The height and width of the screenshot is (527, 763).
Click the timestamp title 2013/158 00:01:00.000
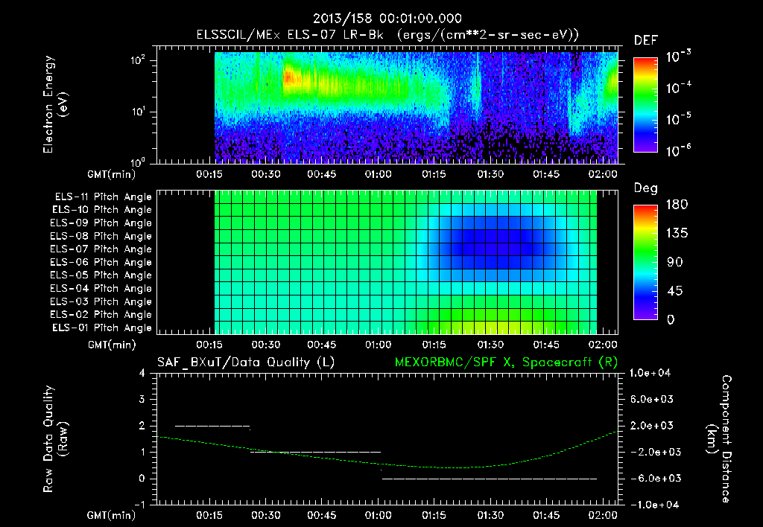[x=387, y=19]
